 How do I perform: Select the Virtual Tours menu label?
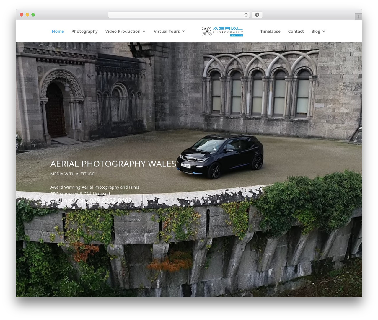point(167,31)
